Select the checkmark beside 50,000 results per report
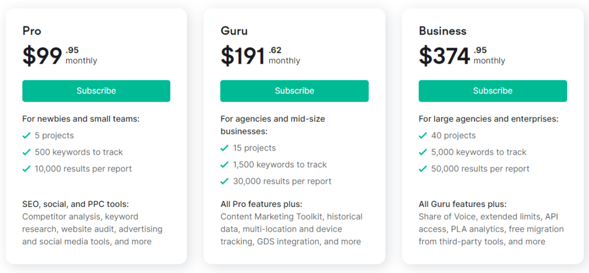This screenshot has width=589, height=273. pos(423,169)
